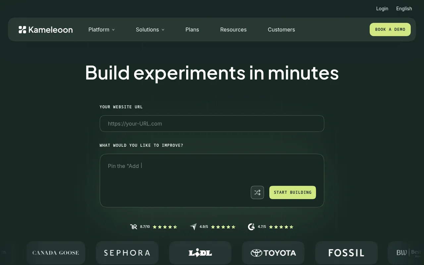
Task: Click the Kameleoon logo icon
Action: click(22, 29)
